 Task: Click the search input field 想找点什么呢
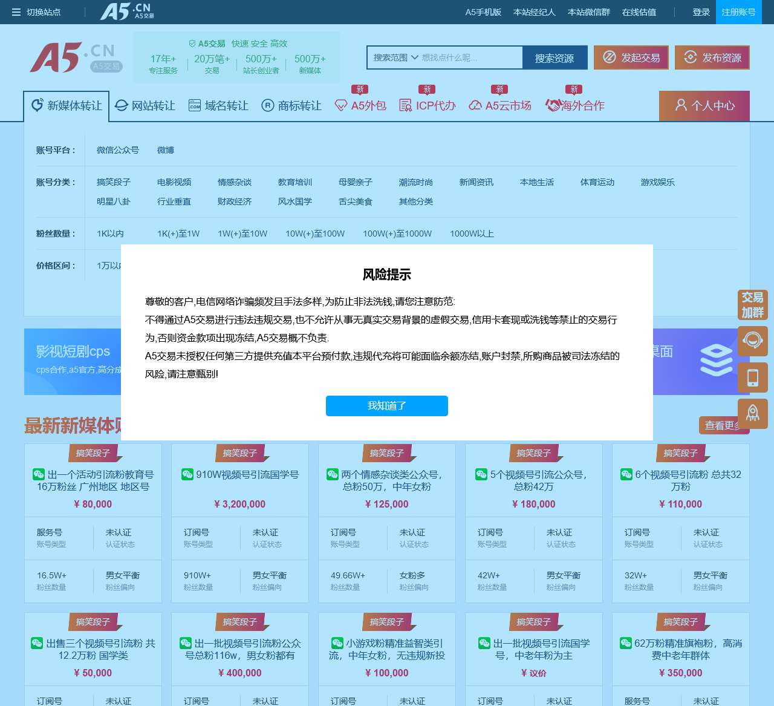click(470, 57)
